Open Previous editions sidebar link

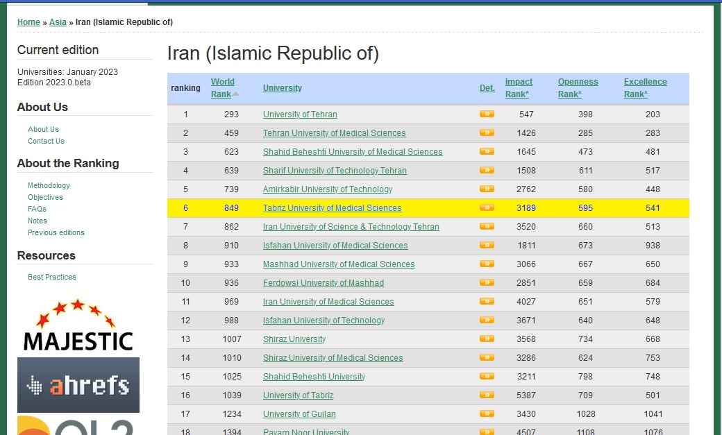tap(56, 232)
